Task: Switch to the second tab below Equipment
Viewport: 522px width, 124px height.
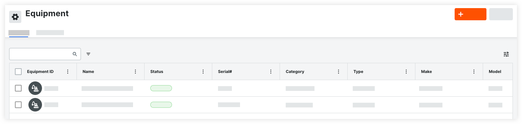Action: pos(50,33)
